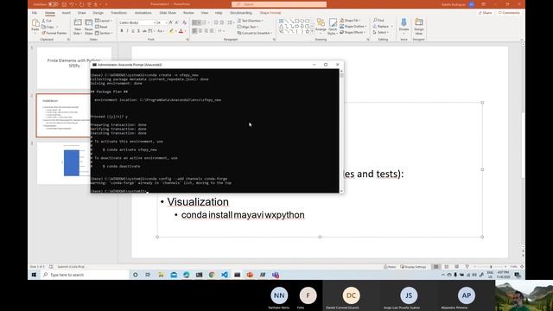Click the Share button

tap(486, 13)
